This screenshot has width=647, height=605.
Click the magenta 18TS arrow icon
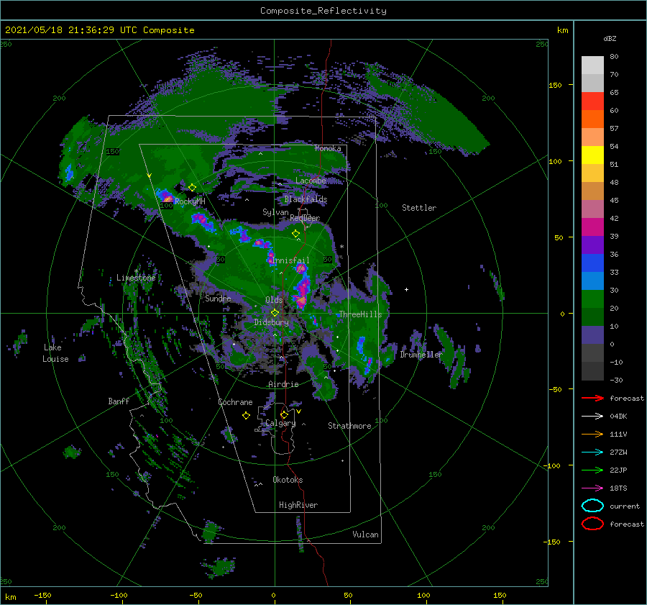[x=592, y=488]
